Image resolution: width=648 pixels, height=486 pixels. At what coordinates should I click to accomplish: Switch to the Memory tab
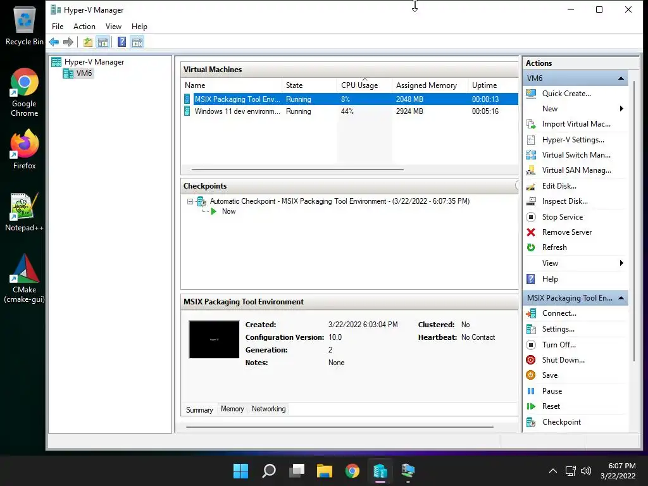click(x=232, y=409)
